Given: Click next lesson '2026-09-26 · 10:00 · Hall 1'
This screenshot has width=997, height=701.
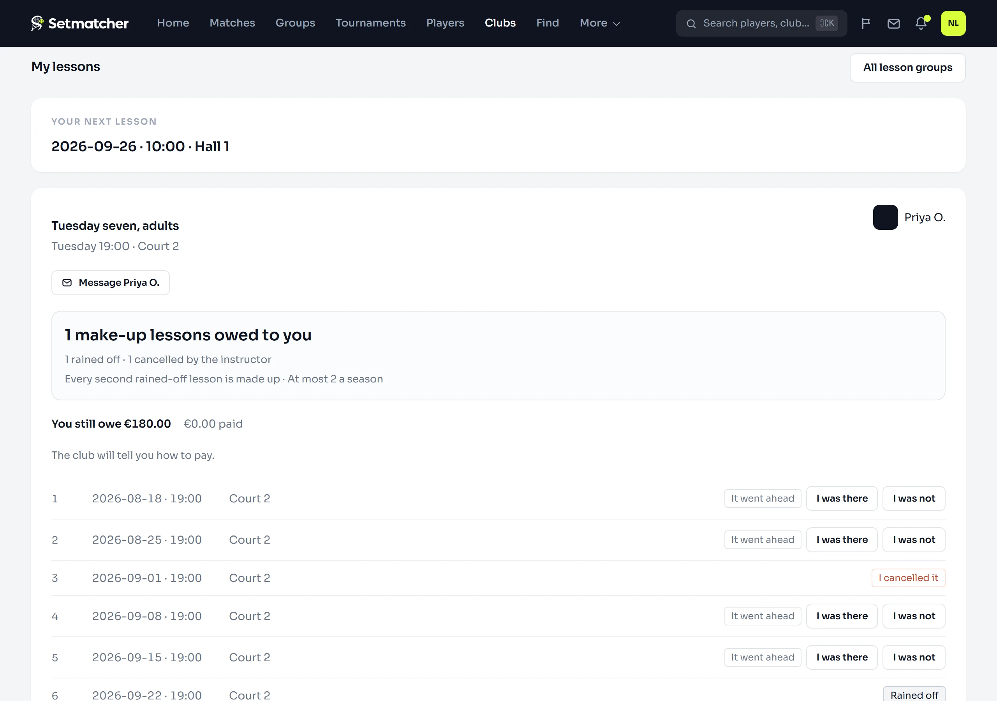Looking at the screenshot, I should [140, 146].
